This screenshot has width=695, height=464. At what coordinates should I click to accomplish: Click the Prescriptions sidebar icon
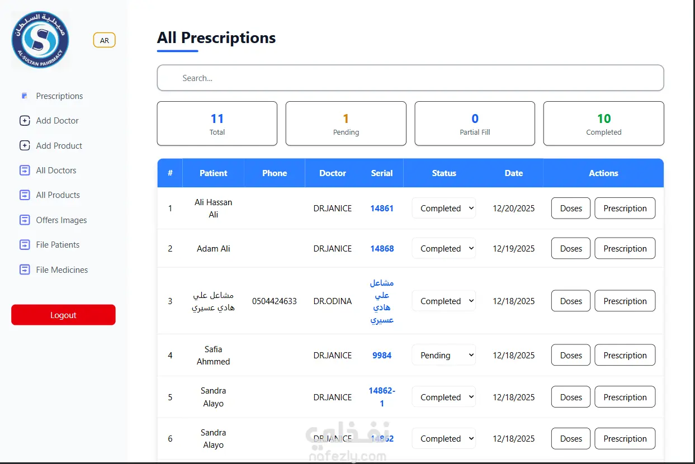(x=24, y=96)
